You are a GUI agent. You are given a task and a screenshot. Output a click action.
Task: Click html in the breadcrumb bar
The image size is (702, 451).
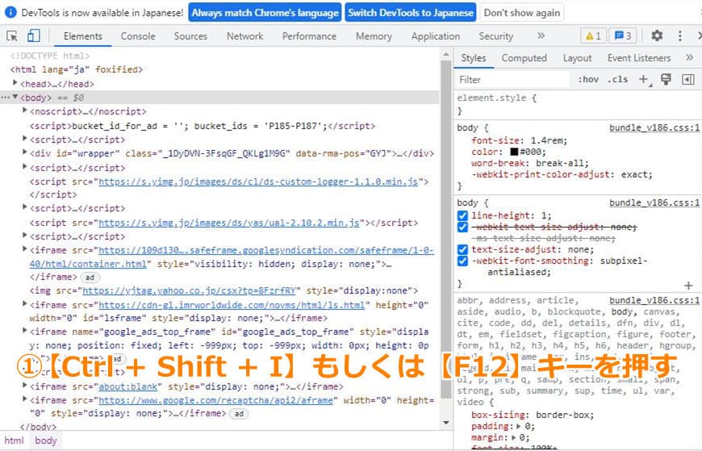click(x=14, y=441)
